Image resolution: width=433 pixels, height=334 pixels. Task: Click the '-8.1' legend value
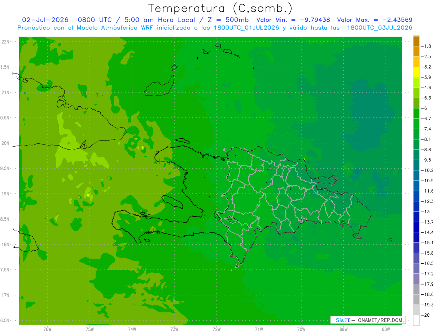pos(427,139)
